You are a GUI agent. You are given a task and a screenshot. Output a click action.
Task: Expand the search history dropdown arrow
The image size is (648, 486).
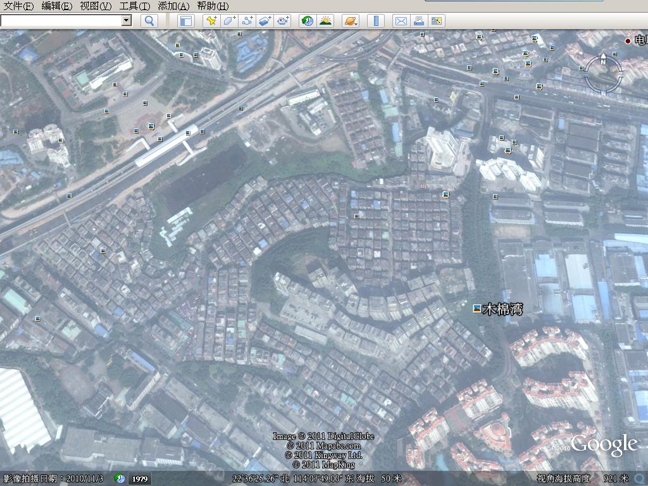pyautogui.click(x=127, y=20)
